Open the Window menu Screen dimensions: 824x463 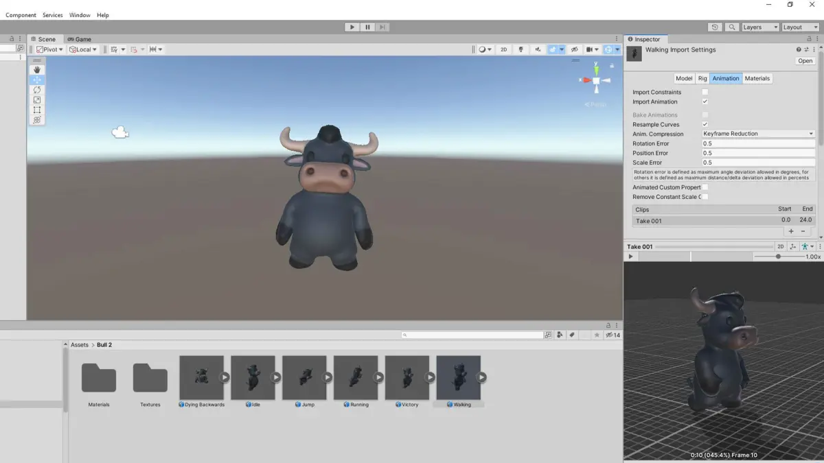tap(80, 15)
